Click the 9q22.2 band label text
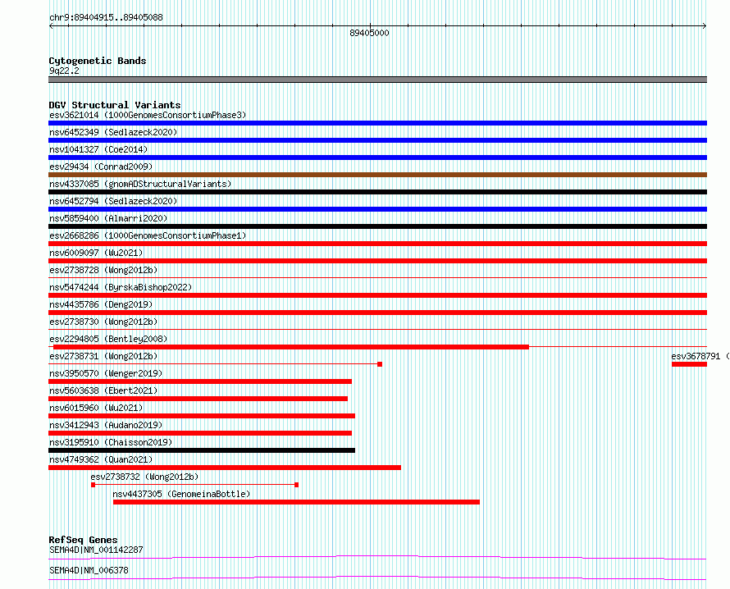The height and width of the screenshot is (589, 730). [64, 71]
